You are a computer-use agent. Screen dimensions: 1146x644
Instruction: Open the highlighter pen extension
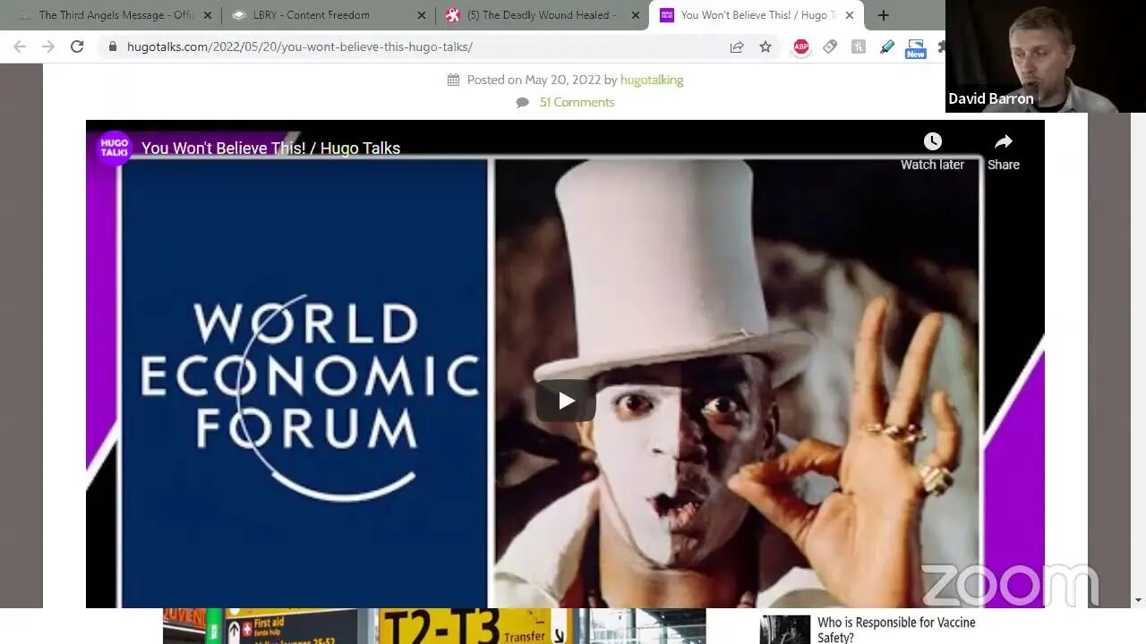click(886, 47)
